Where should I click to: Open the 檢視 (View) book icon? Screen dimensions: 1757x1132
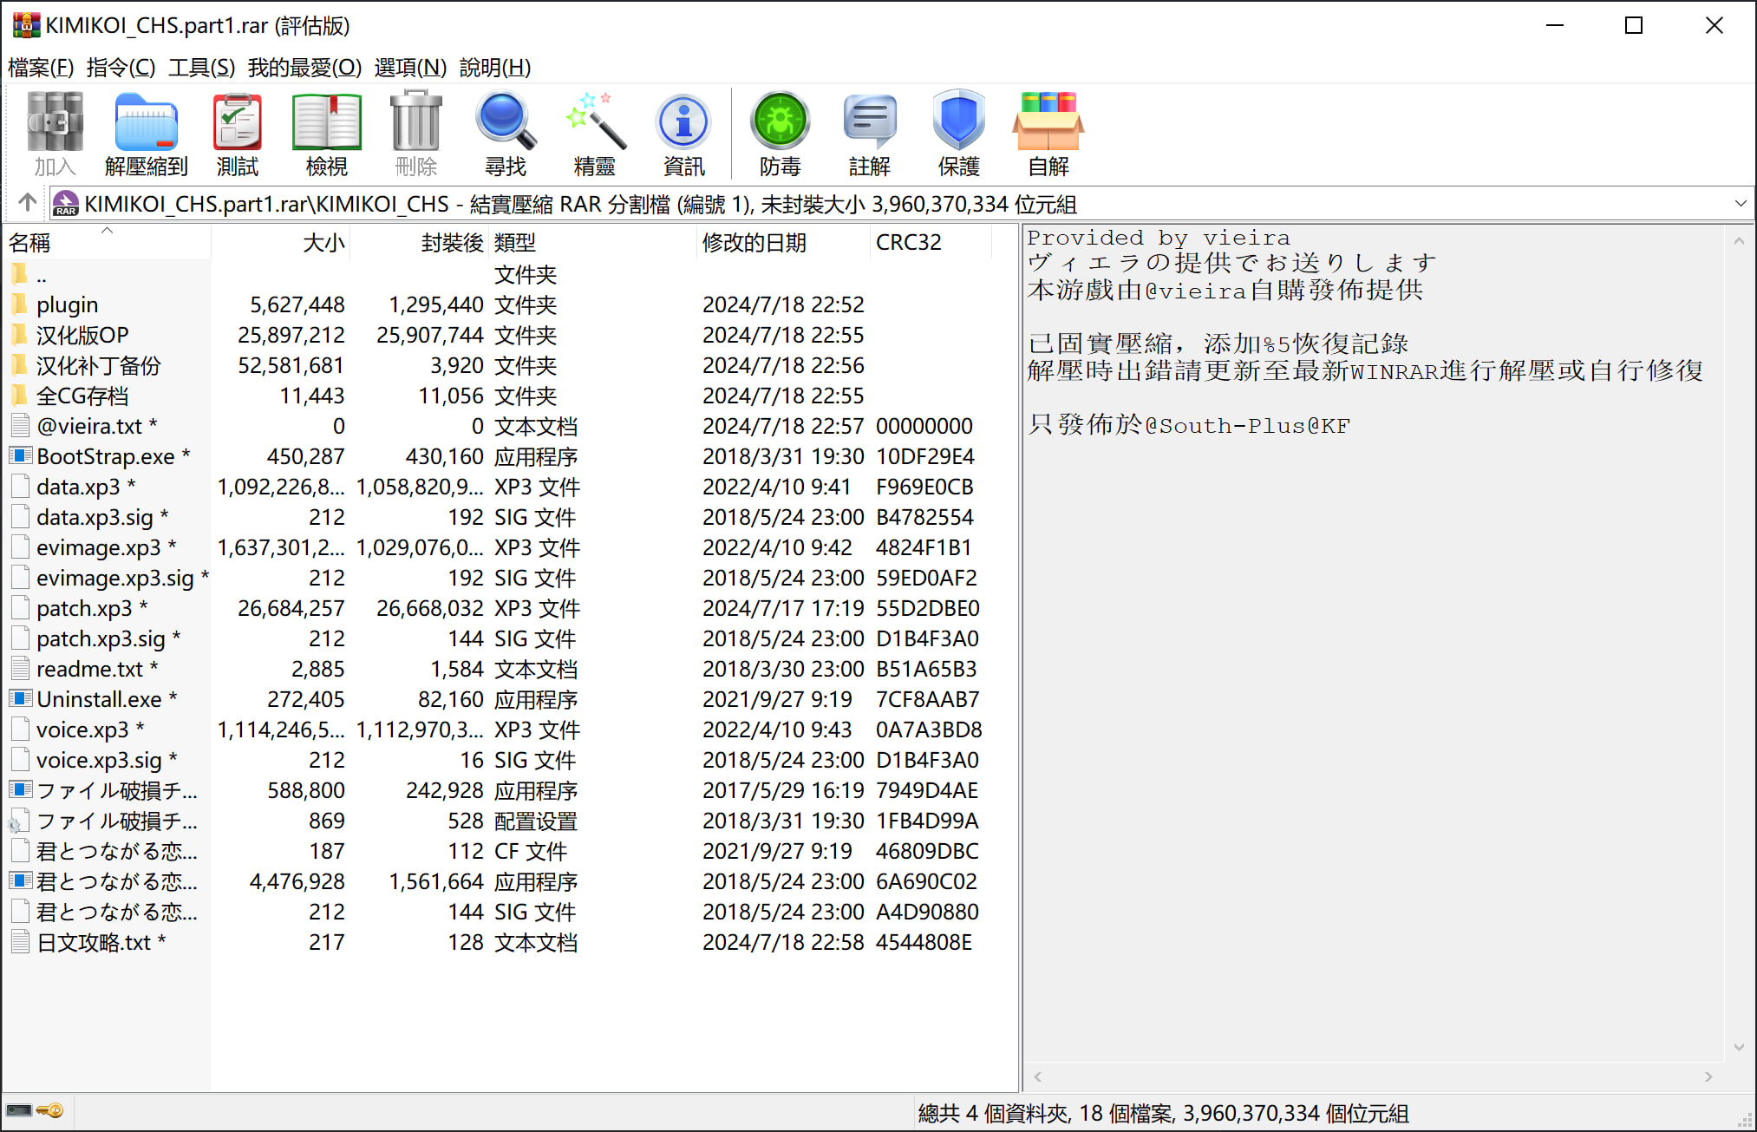point(326,134)
